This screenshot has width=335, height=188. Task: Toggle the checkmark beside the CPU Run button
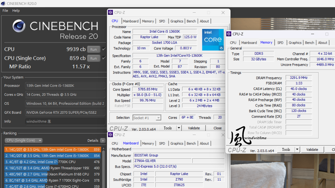click(104, 49)
